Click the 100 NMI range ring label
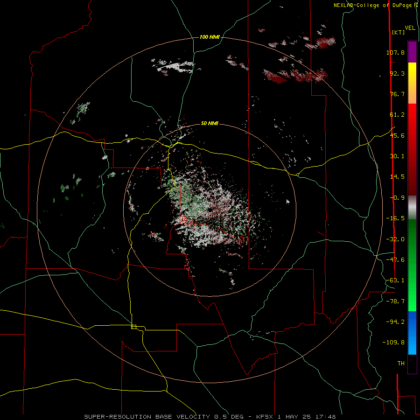 coord(210,37)
